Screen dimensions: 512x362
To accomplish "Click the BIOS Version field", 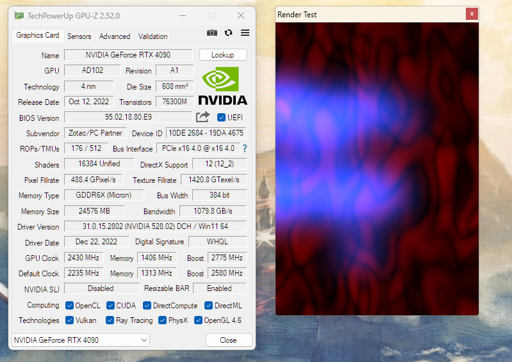I will click(x=128, y=117).
